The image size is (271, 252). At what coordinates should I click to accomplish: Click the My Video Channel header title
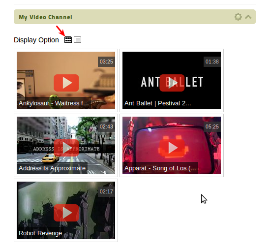pyautogui.click(x=45, y=17)
